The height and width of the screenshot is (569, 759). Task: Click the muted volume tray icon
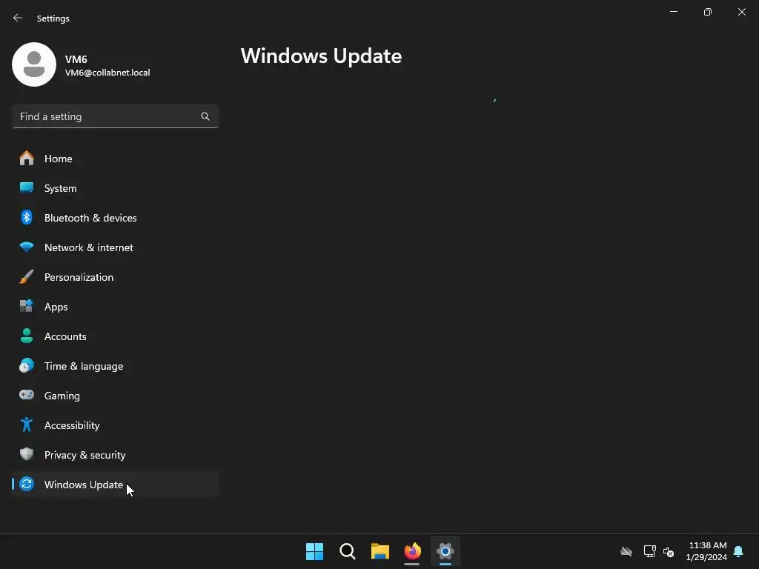coord(669,551)
